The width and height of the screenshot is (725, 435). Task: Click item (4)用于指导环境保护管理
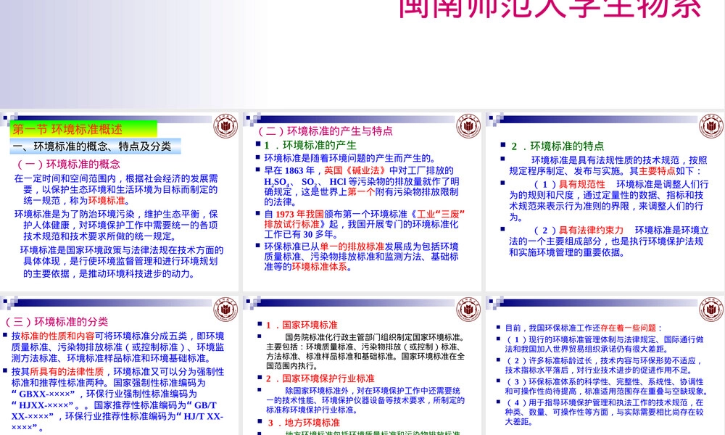click(605, 412)
